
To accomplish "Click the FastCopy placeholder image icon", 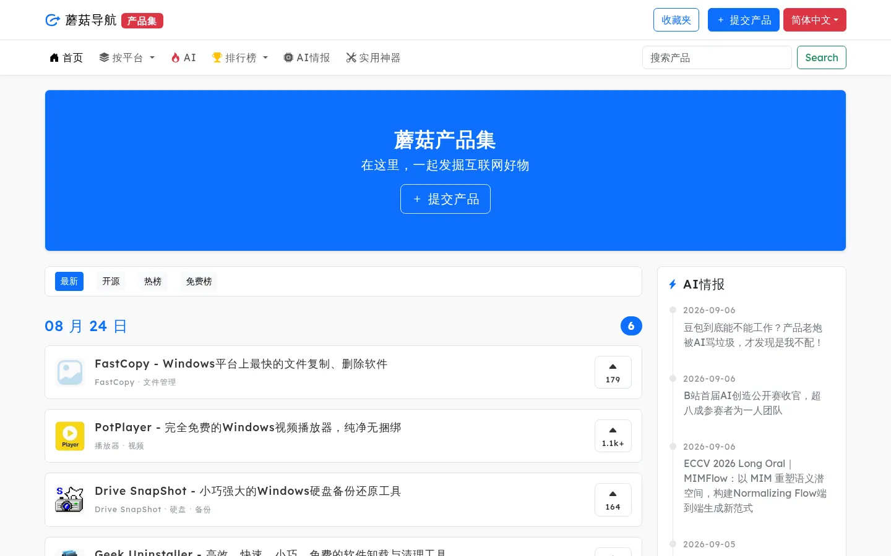I will (x=70, y=373).
